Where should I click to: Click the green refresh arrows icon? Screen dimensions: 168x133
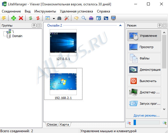30,18
